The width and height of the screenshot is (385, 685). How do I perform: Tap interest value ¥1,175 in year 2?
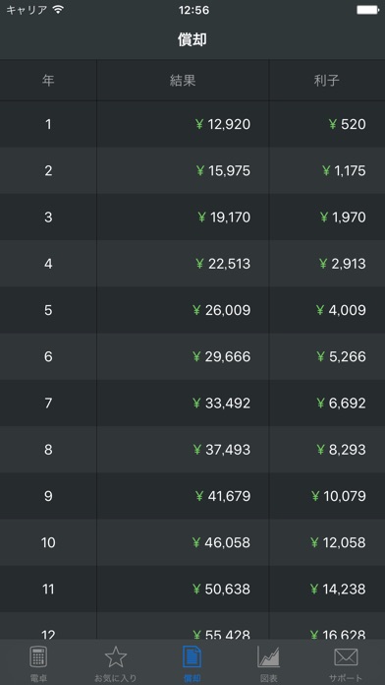point(344,171)
